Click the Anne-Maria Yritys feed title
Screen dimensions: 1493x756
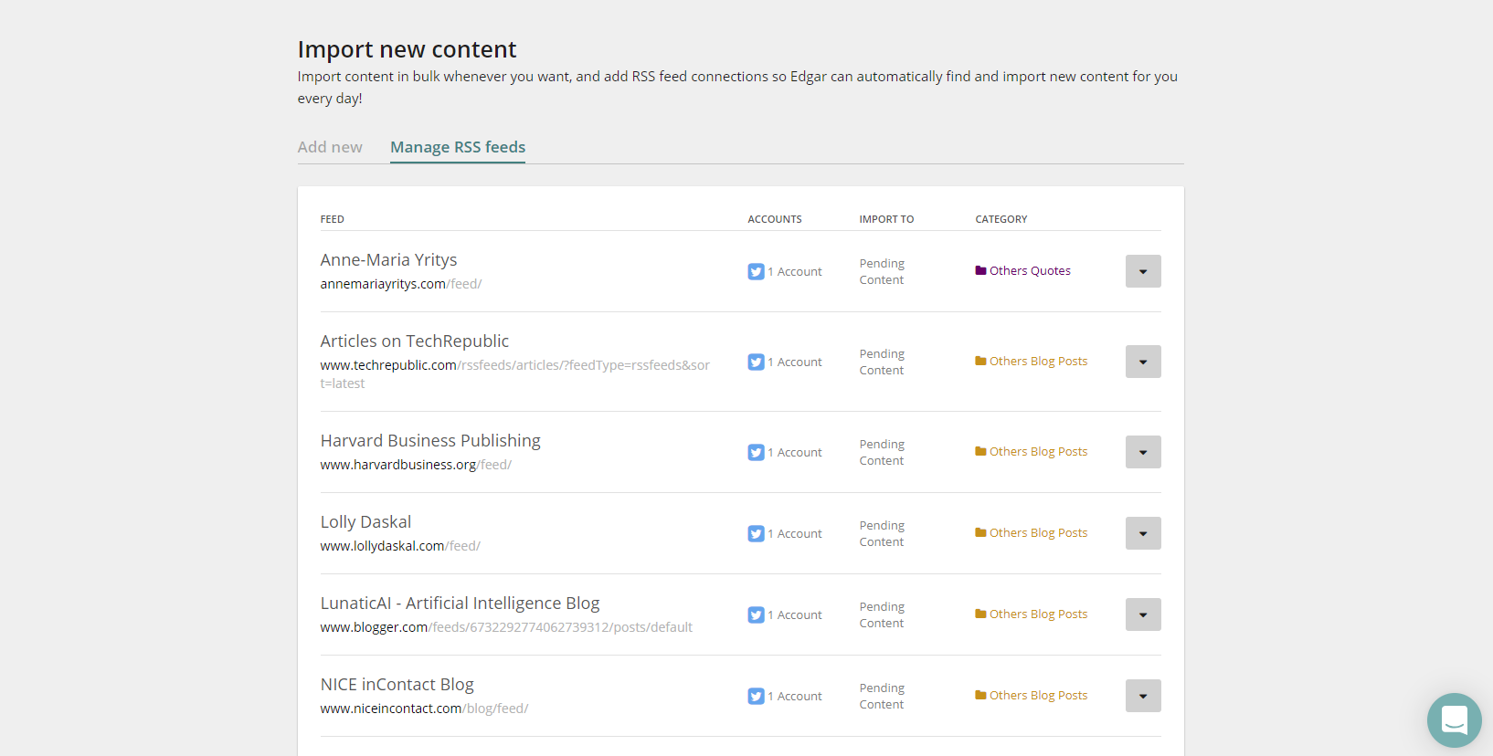point(388,260)
